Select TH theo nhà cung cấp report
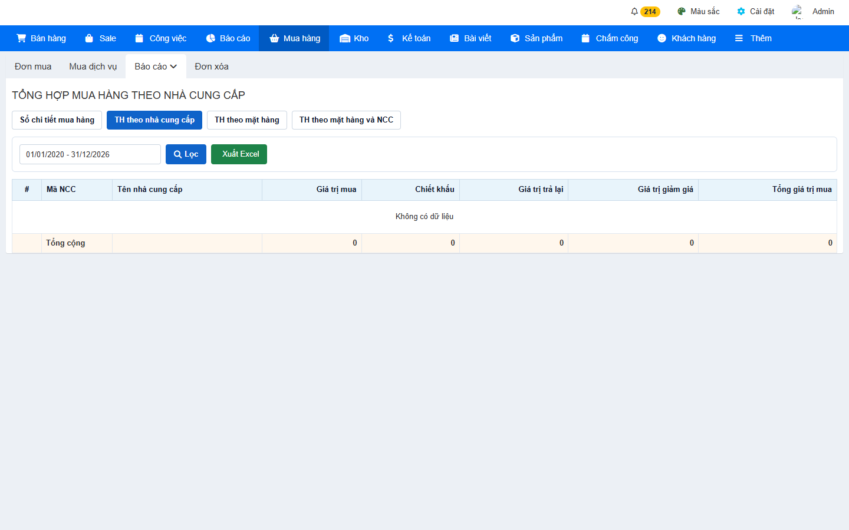The width and height of the screenshot is (849, 530). tap(154, 120)
